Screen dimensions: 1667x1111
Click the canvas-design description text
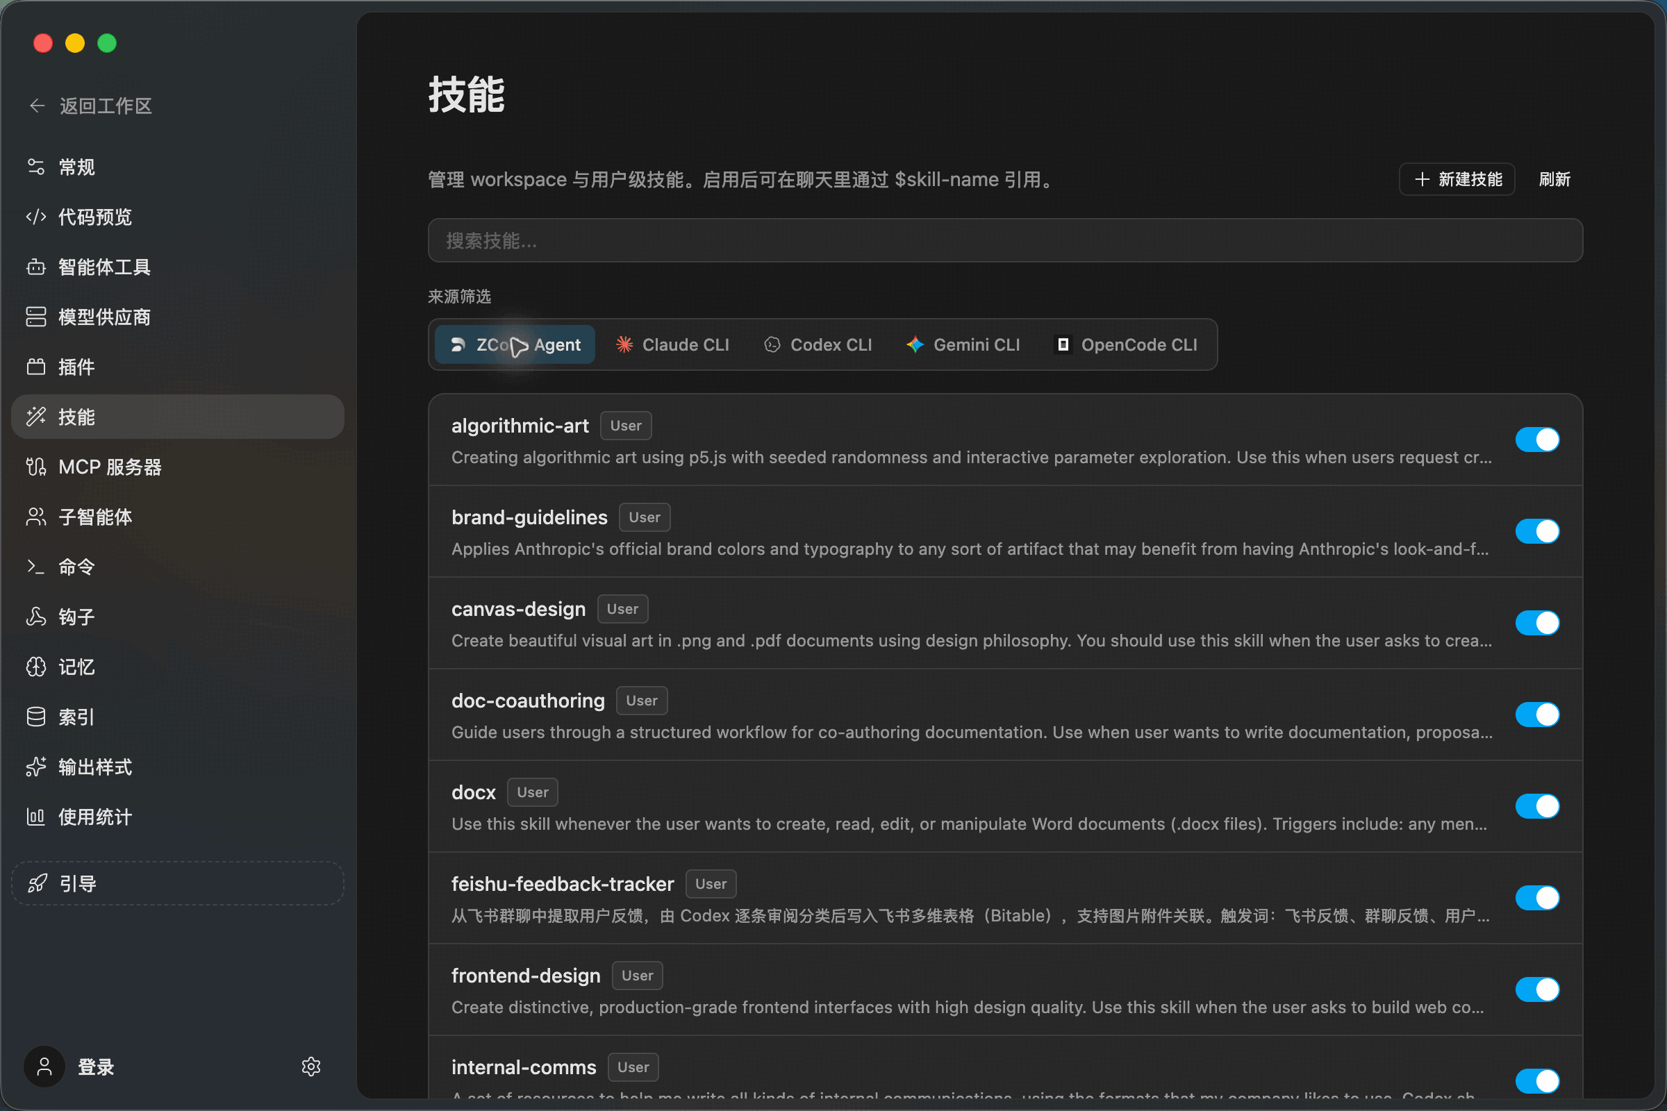point(972,640)
